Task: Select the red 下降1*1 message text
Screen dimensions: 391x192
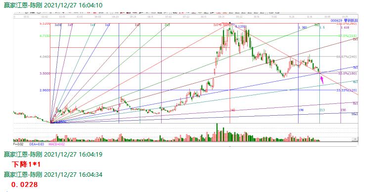Action: (x=26, y=164)
